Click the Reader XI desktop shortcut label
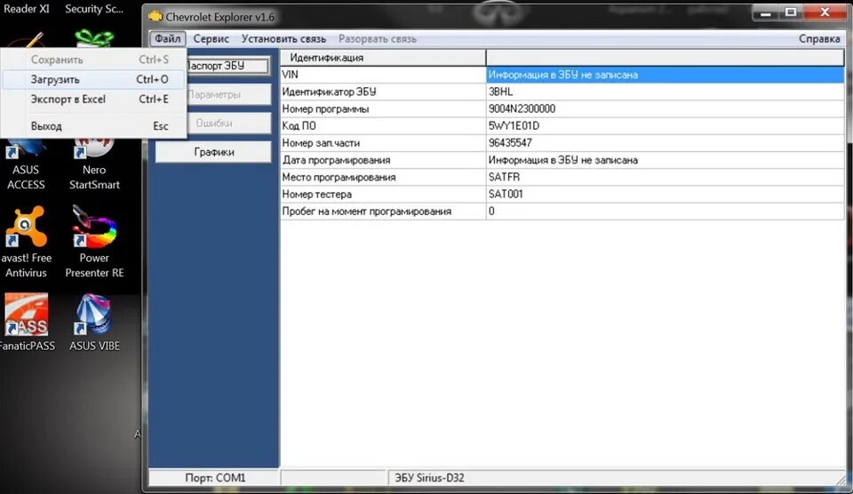Viewport: 853px width, 494px height. 26,9
